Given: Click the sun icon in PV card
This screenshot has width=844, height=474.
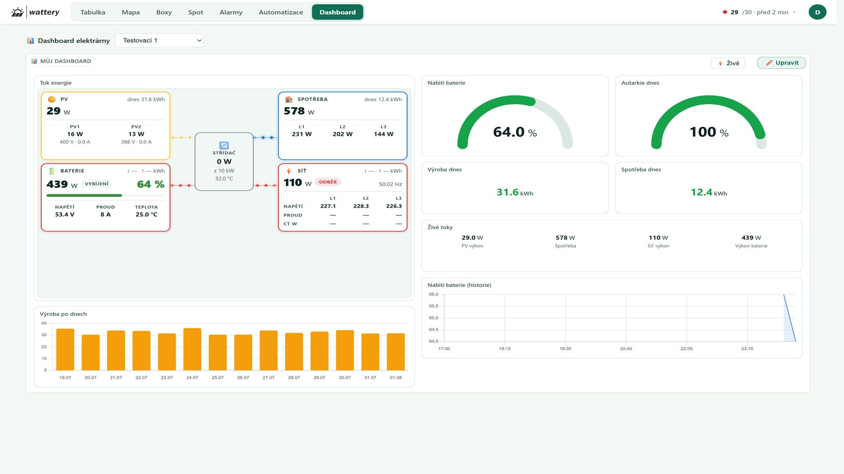Looking at the screenshot, I should coord(52,99).
